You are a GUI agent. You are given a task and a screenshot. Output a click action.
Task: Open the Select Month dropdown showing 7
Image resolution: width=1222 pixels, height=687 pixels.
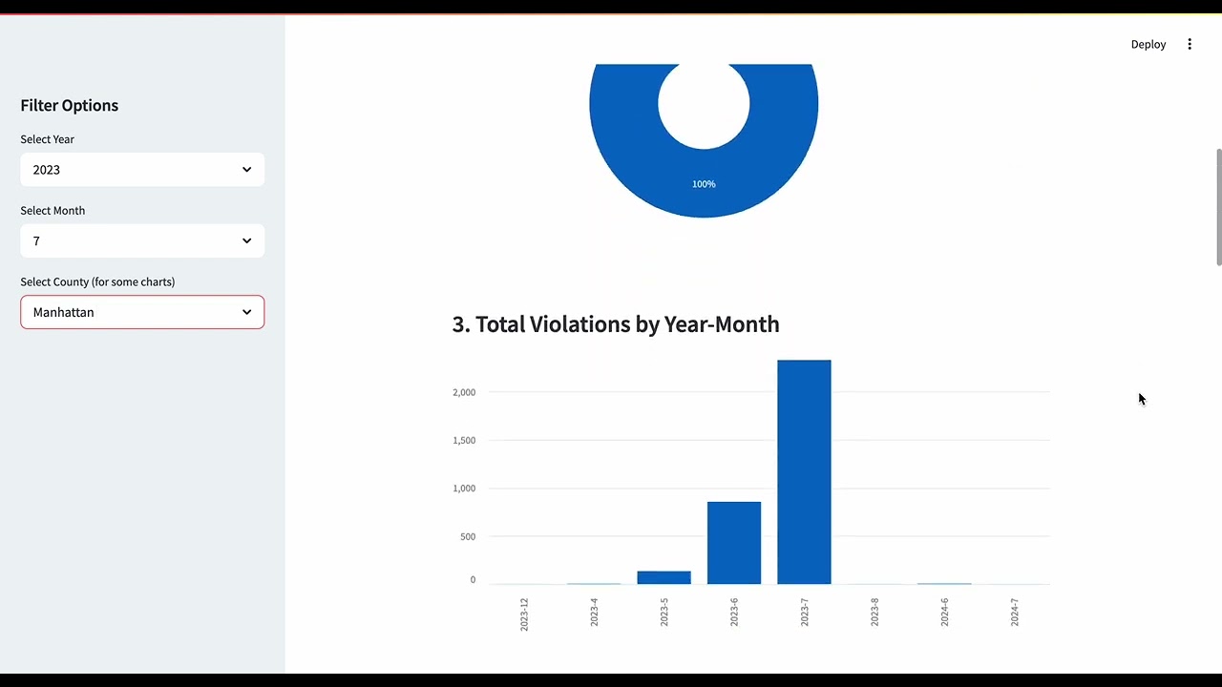(x=142, y=240)
